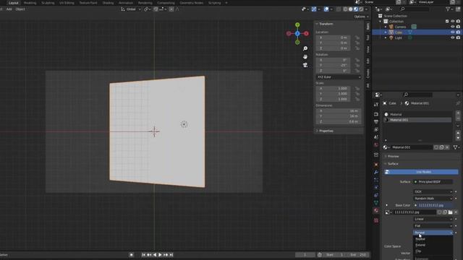
Task: Select the Light object in outliner
Action: (x=398, y=38)
